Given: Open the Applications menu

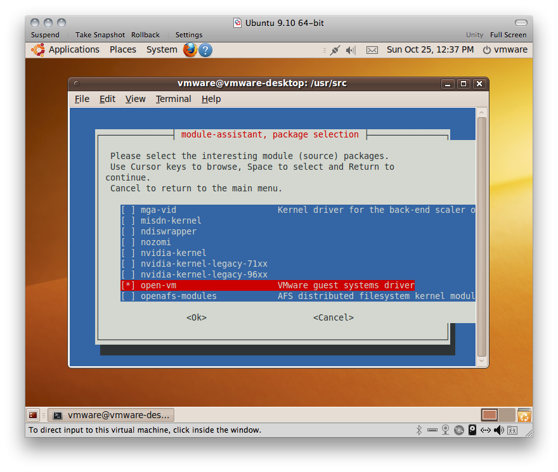Looking at the screenshot, I should [x=74, y=50].
